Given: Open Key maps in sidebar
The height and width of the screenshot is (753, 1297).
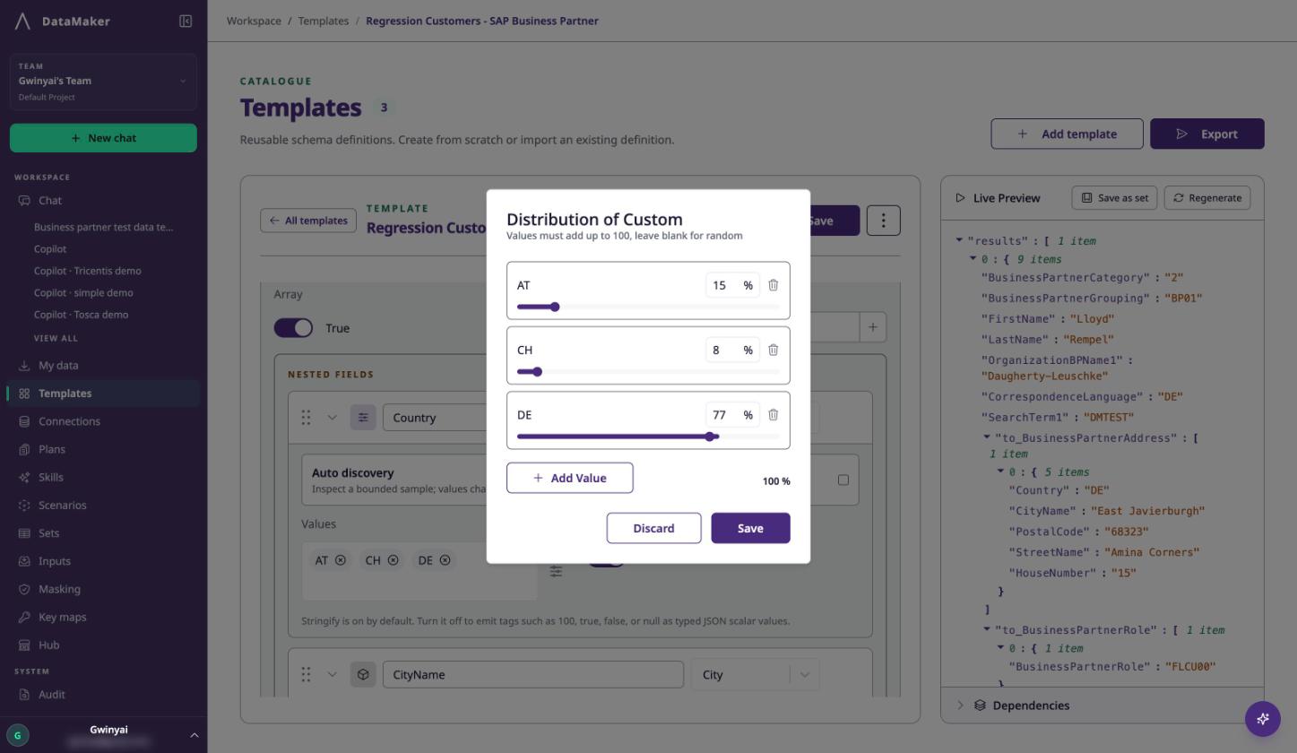Looking at the screenshot, I should [x=103, y=617].
